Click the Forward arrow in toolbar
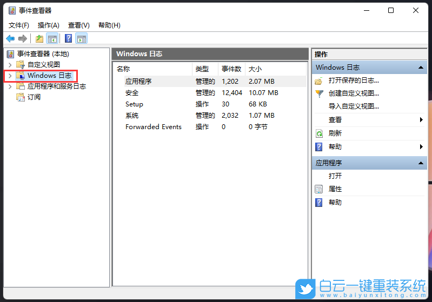The width and height of the screenshot is (432, 302). point(23,38)
